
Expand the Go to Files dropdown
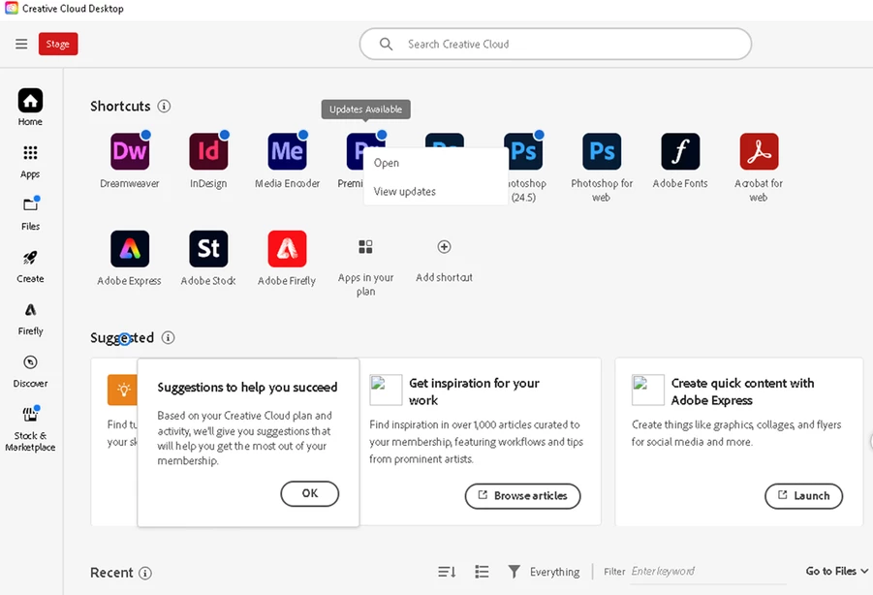837,571
